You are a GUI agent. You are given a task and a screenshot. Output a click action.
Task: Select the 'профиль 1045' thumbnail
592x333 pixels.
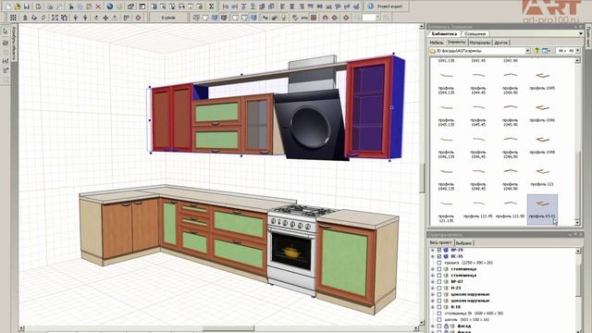[542, 80]
